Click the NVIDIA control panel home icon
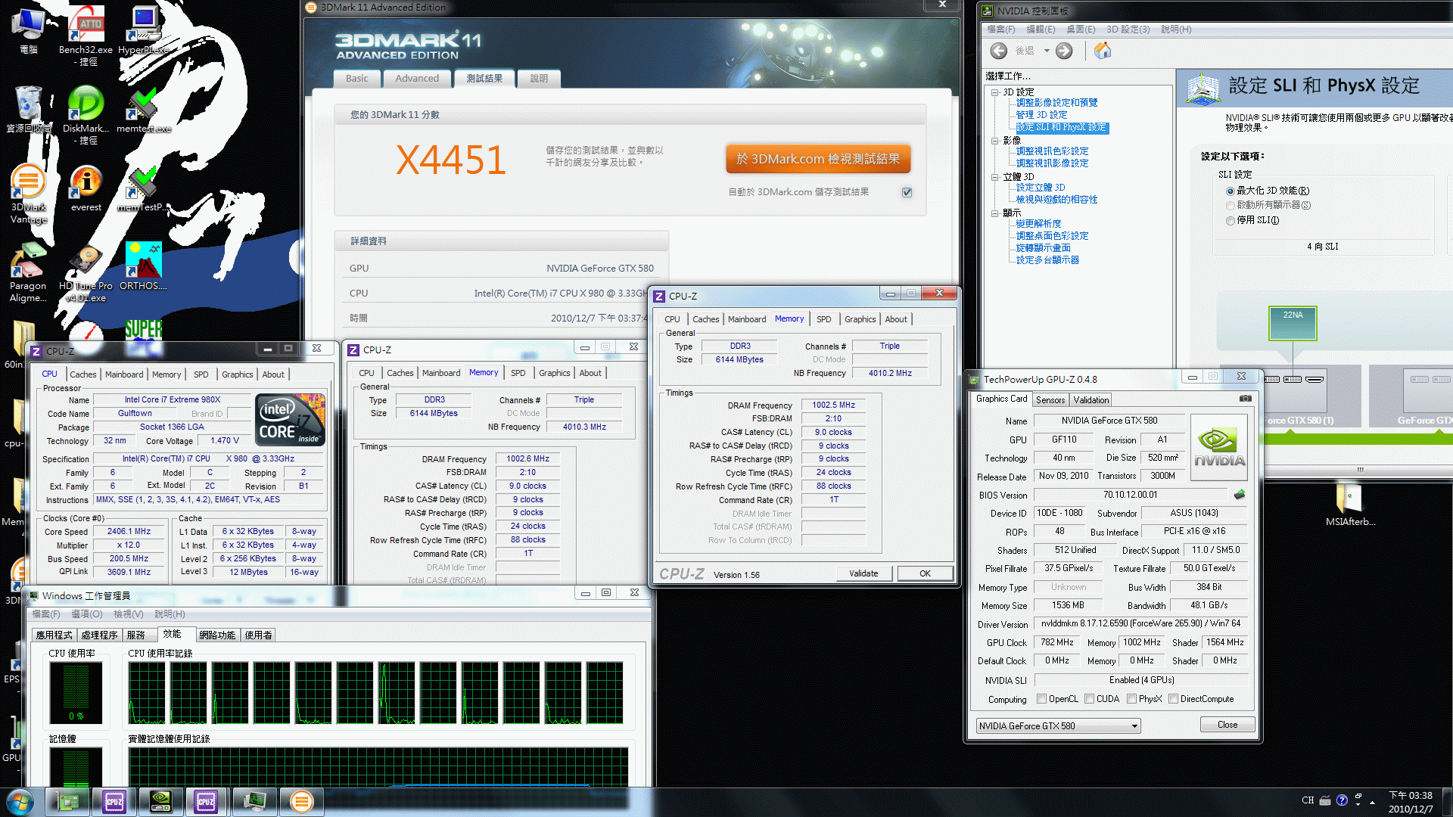The image size is (1453, 817). 1103,51
